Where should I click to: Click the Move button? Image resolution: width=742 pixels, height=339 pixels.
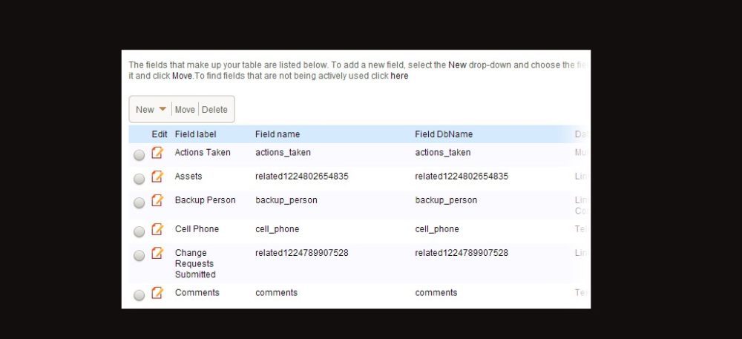[185, 110]
